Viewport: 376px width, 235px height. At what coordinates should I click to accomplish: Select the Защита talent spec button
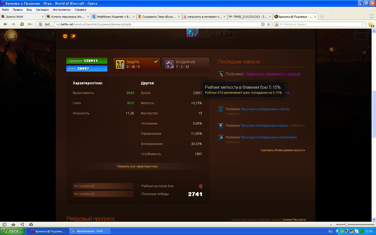pyautogui.click(x=137, y=64)
